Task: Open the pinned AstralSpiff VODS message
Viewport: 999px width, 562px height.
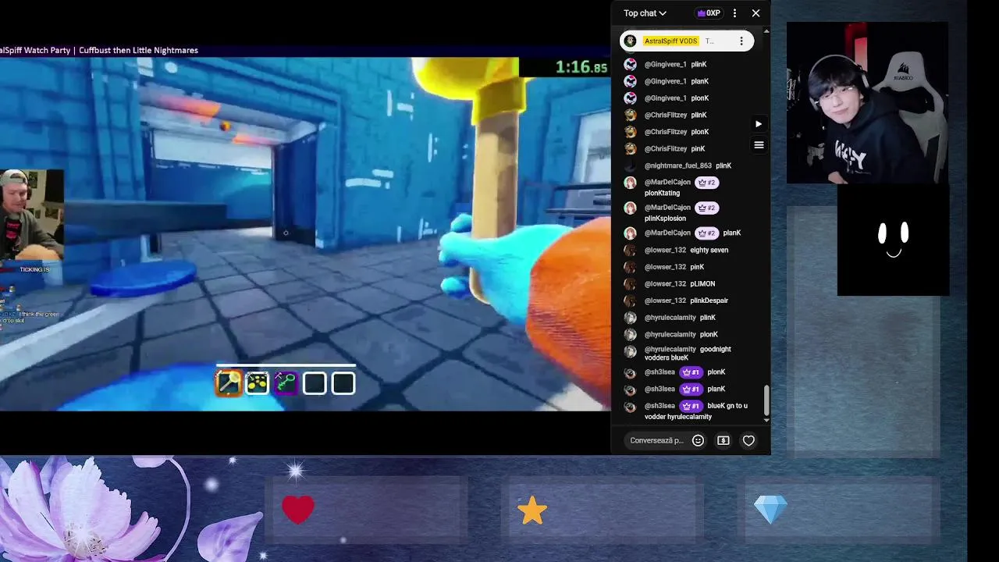Action: 687,41
